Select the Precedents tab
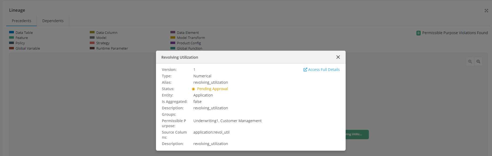 click(x=21, y=21)
